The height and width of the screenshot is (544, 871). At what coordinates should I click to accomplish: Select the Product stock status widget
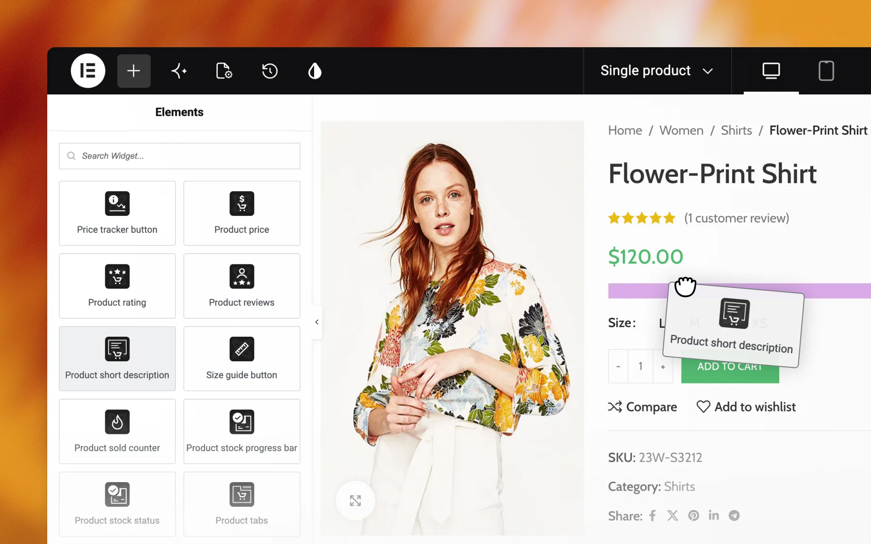point(117,504)
